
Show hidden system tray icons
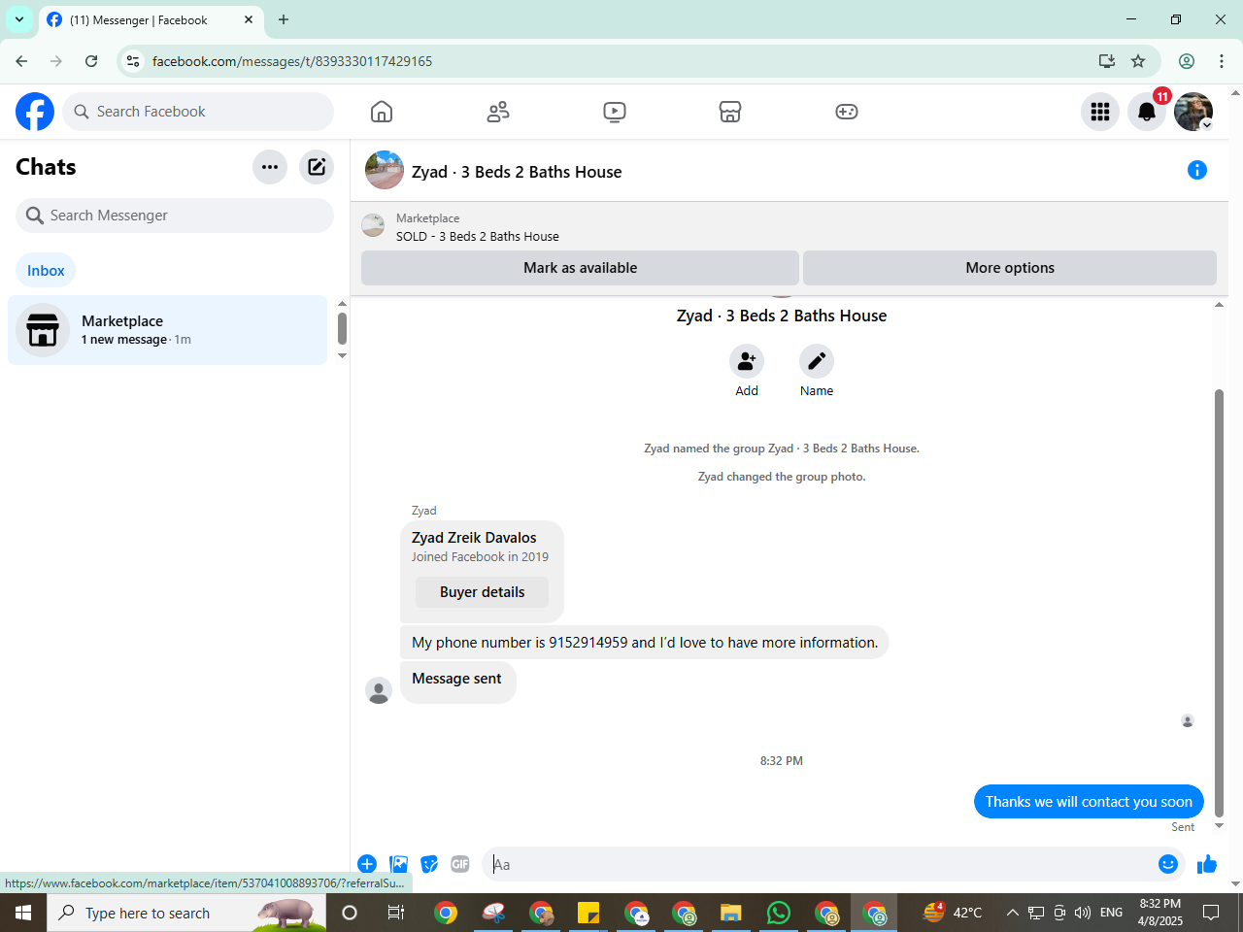click(x=1012, y=913)
